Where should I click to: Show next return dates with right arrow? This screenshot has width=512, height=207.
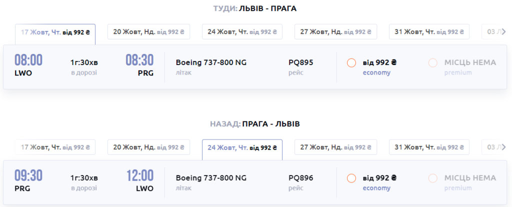tap(503, 147)
